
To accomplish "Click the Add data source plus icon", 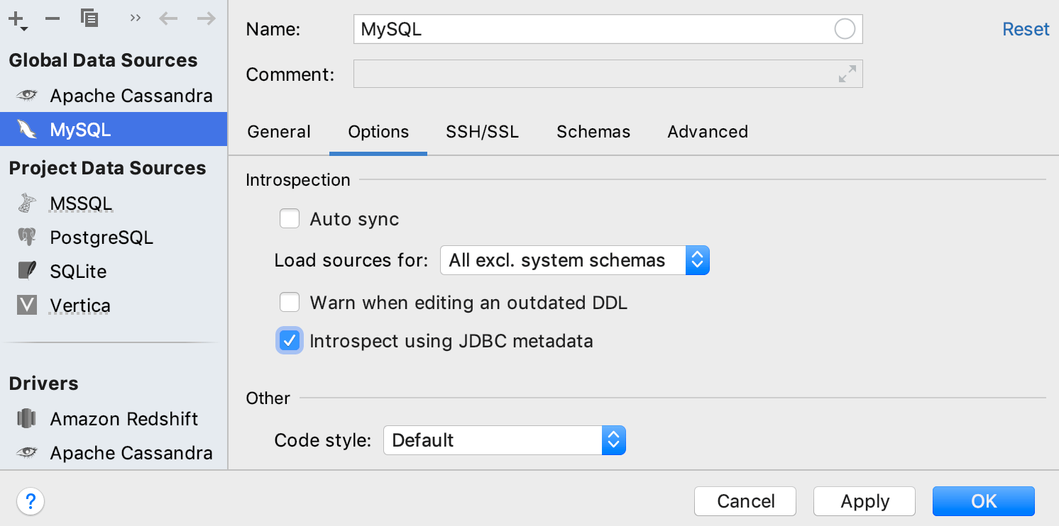I will coord(17,20).
